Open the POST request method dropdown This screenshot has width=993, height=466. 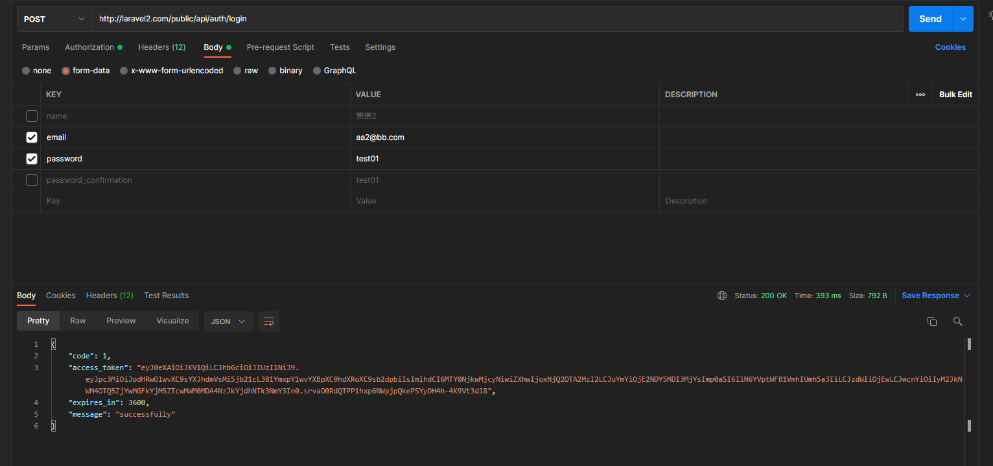tap(53, 19)
